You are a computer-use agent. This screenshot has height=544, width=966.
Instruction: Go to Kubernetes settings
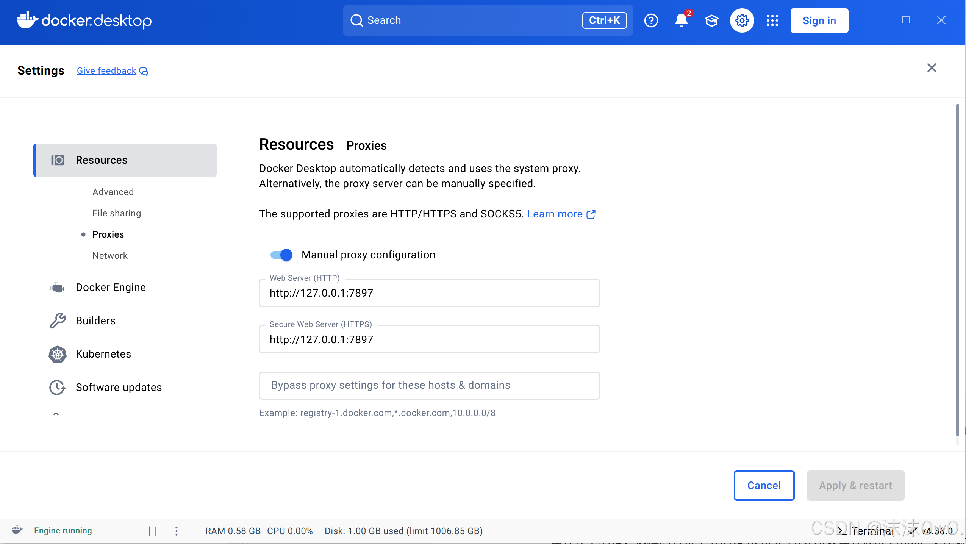[103, 354]
